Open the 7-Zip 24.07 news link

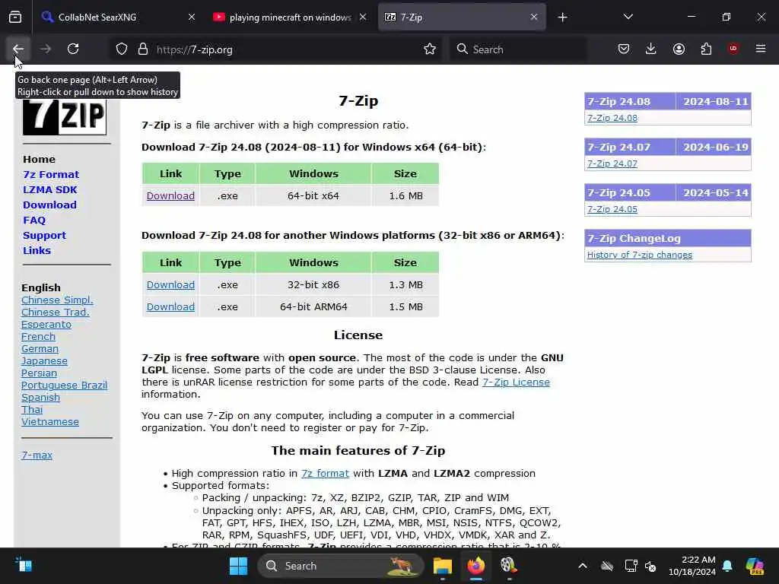pyautogui.click(x=612, y=163)
